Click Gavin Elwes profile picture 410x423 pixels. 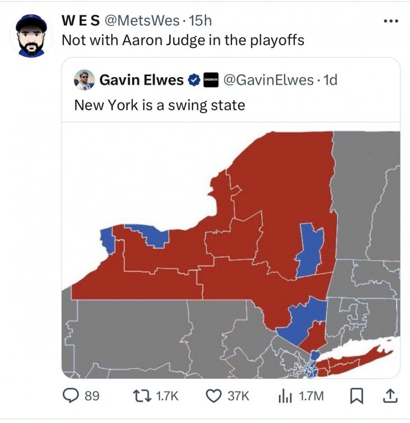pos(84,80)
